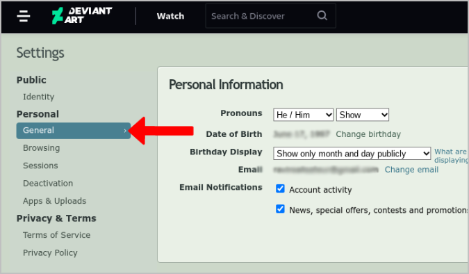469x274 pixels.
Task: Open the hamburger menu icon
Action: point(24,16)
